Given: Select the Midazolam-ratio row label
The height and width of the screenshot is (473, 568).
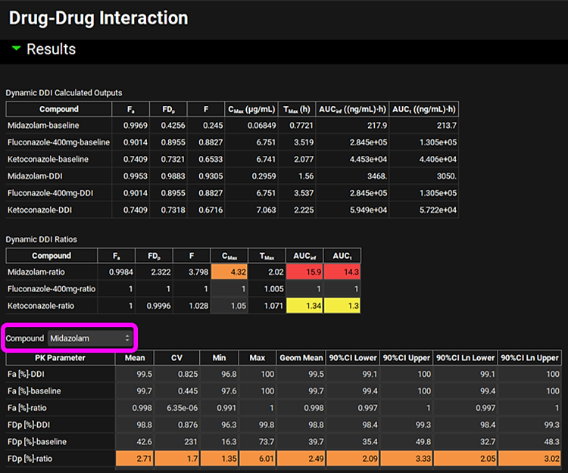Looking at the screenshot, I should pyautogui.click(x=42, y=272).
